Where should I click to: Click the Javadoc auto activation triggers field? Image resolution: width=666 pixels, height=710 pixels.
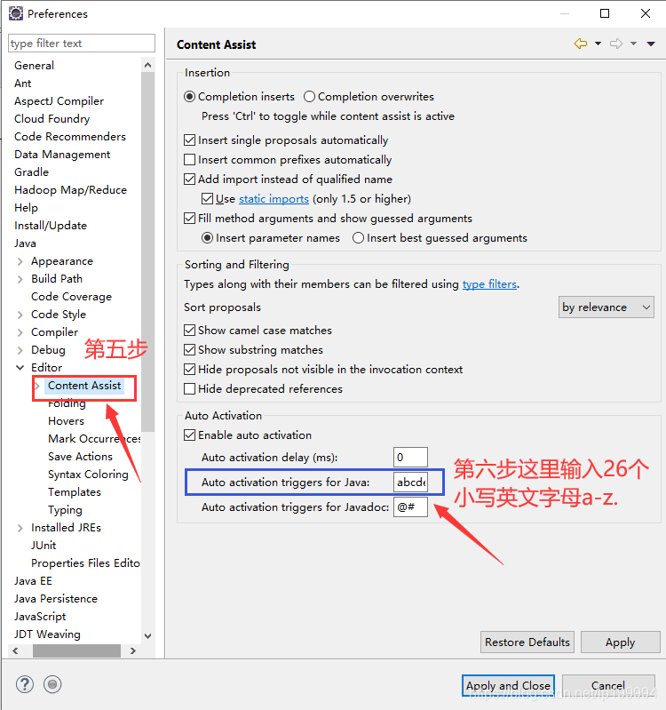(410, 507)
